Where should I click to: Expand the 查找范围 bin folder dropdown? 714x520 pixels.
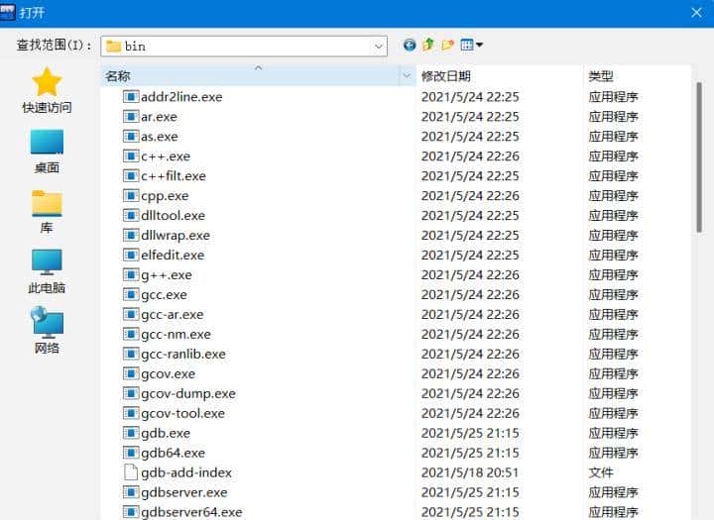coord(378,47)
